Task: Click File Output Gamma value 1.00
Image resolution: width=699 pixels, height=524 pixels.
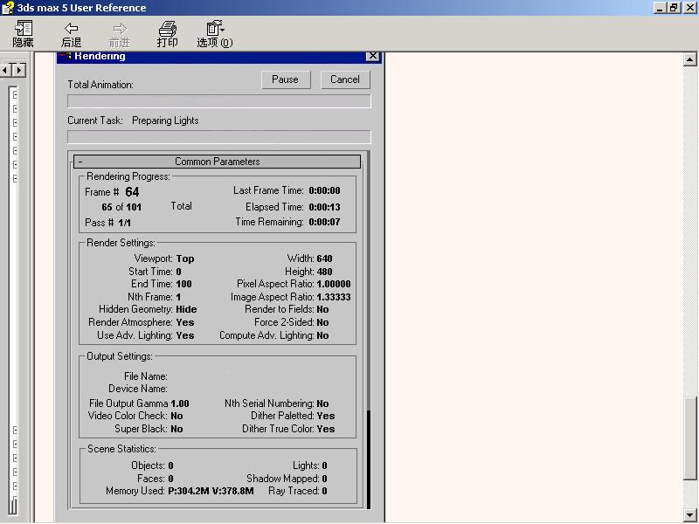Action: [x=180, y=403]
